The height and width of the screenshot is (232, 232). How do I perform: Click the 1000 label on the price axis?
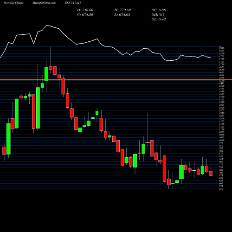tap(221, 140)
